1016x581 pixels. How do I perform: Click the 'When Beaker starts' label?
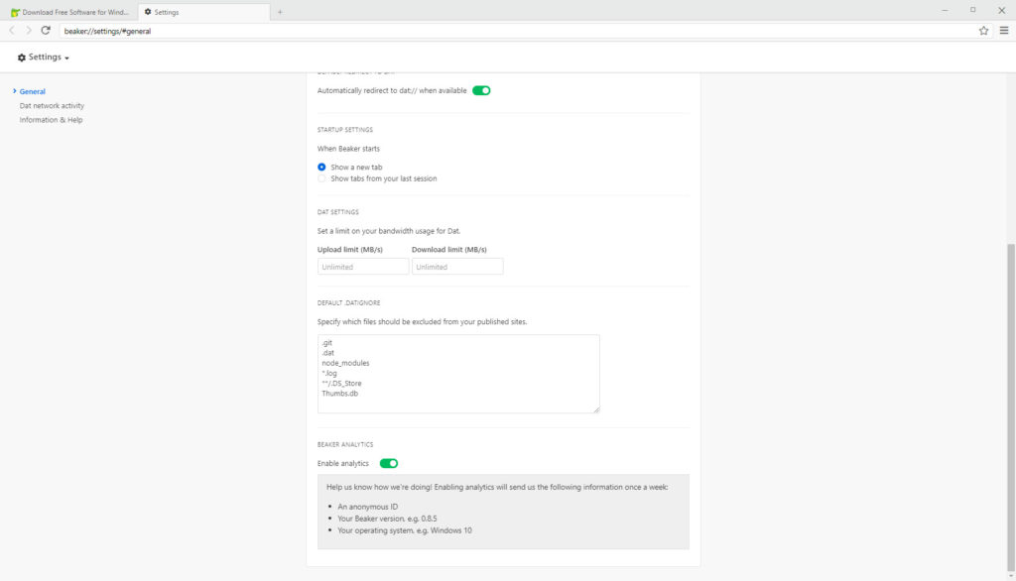pyautogui.click(x=348, y=149)
